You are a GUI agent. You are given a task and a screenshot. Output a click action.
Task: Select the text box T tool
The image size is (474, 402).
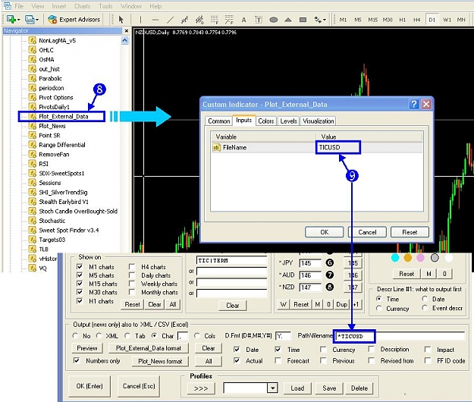[x=259, y=20]
